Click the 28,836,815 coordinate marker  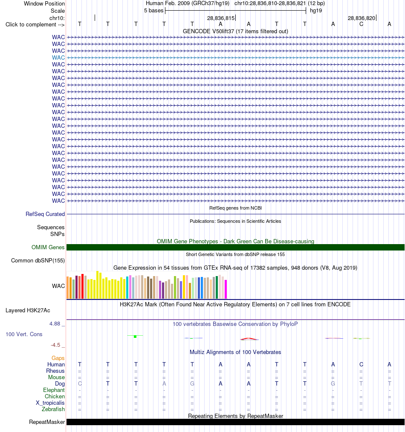coord(221,18)
